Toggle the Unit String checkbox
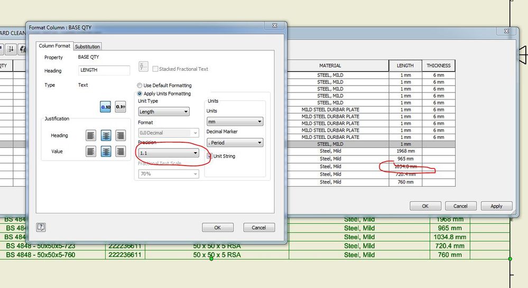 click(x=209, y=156)
